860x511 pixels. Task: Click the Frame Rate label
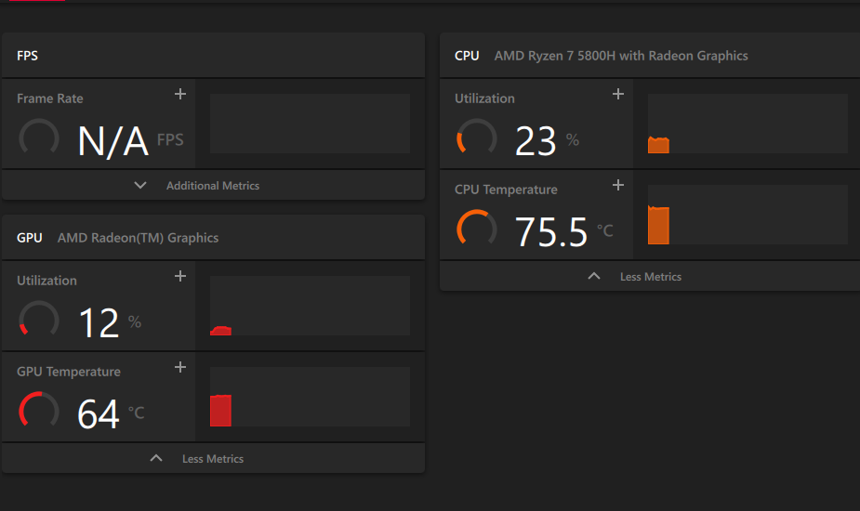[x=50, y=98]
